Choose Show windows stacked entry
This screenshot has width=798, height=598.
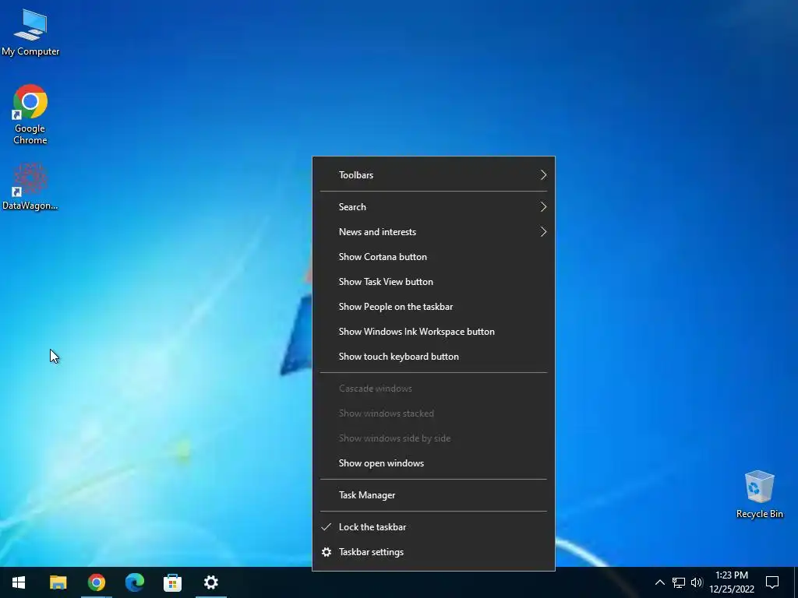(433, 413)
